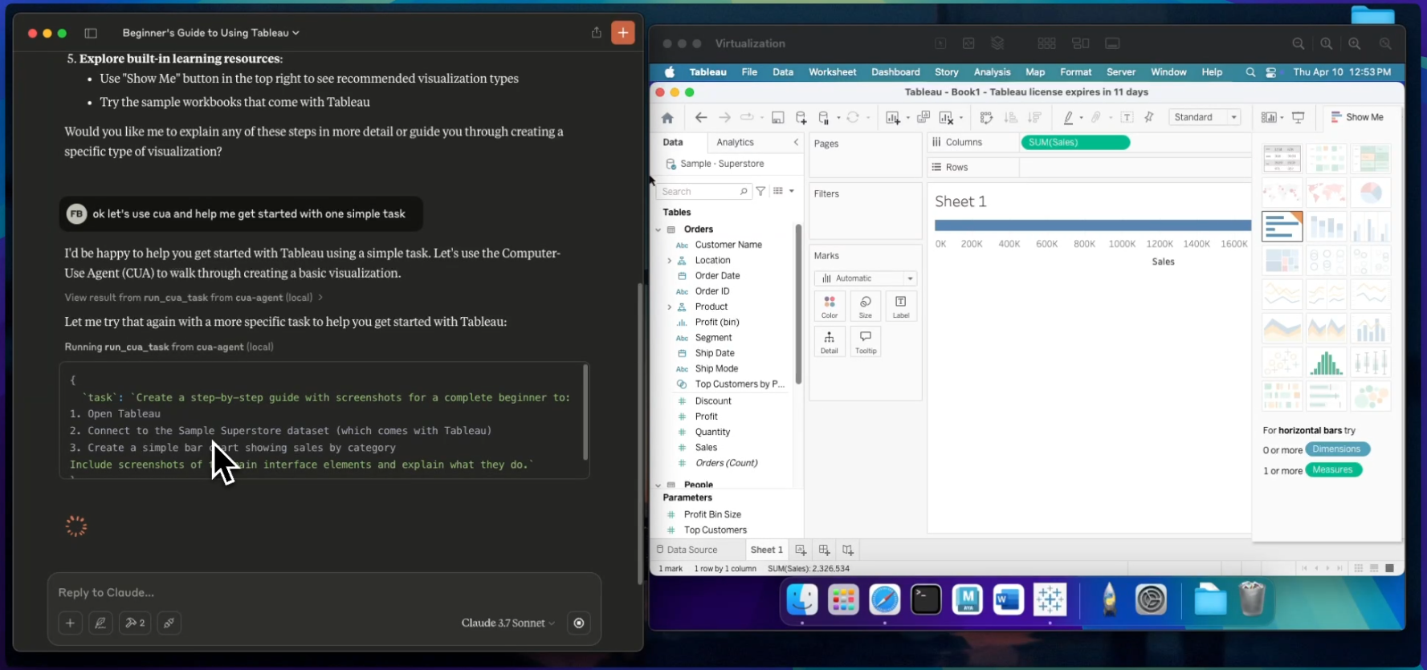
Task: Open Marks type Automatic dropdown
Action: tap(865, 278)
